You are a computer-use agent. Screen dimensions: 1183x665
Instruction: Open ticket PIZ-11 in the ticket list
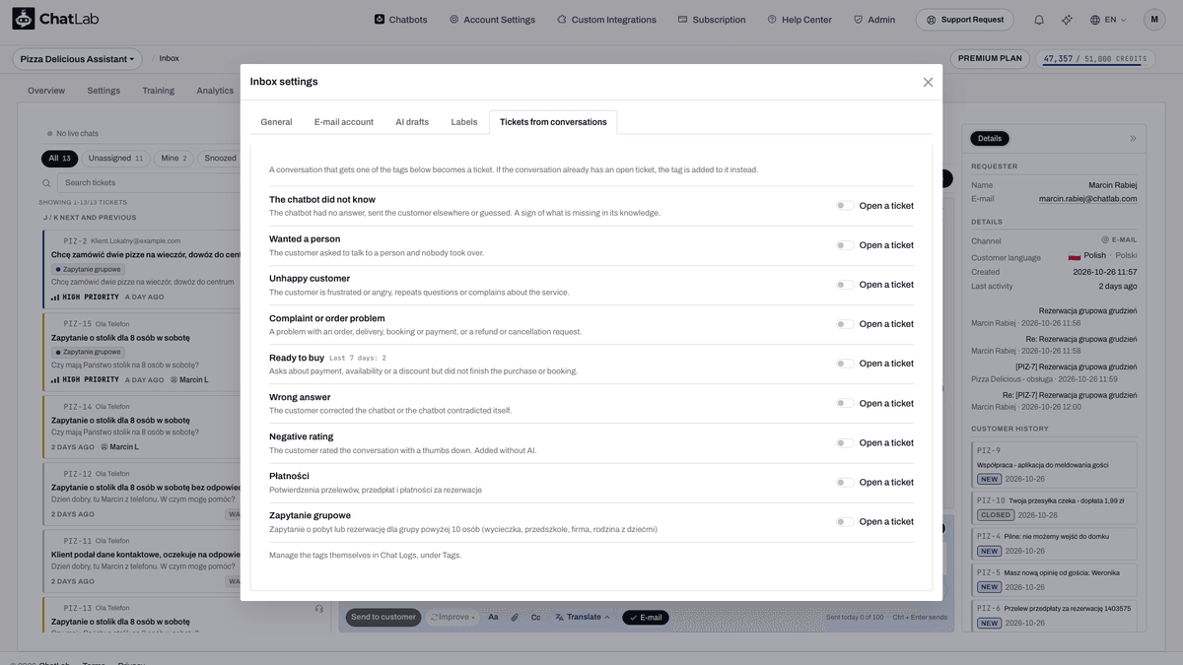click(x=142, y=562)
